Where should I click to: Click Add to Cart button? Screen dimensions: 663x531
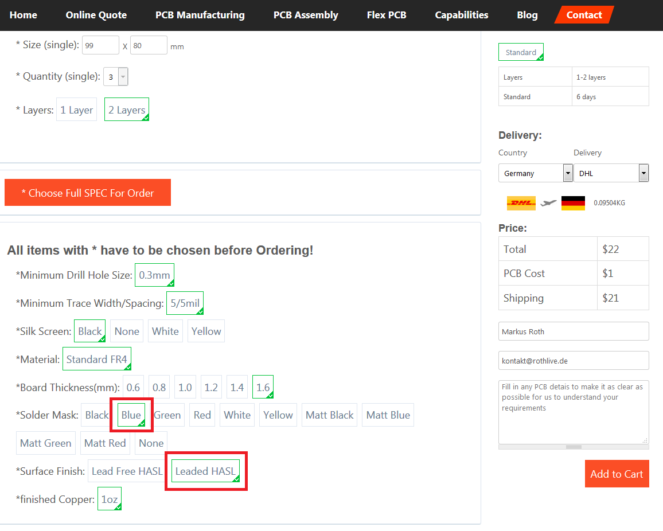click(x=617, y=474)
